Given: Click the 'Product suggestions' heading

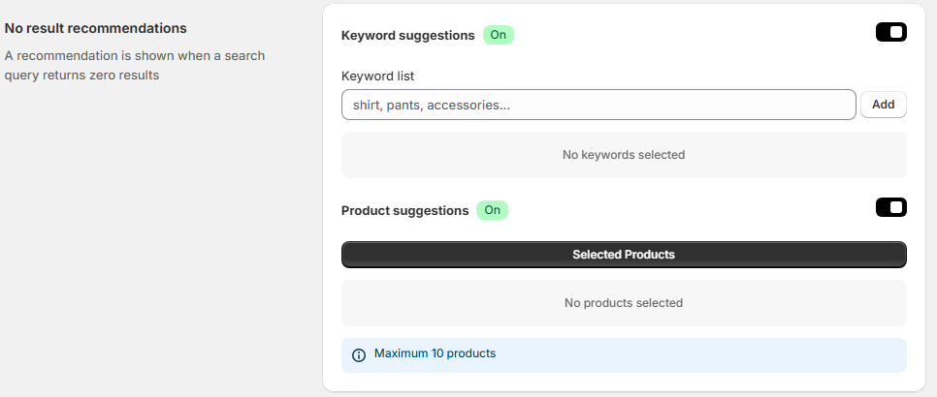Looking at the screenshot, I should point(405,210).
